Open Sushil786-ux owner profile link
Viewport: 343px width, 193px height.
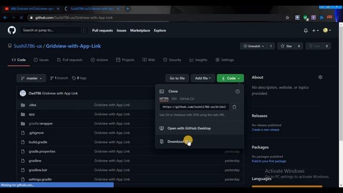(x=28, y=46)
